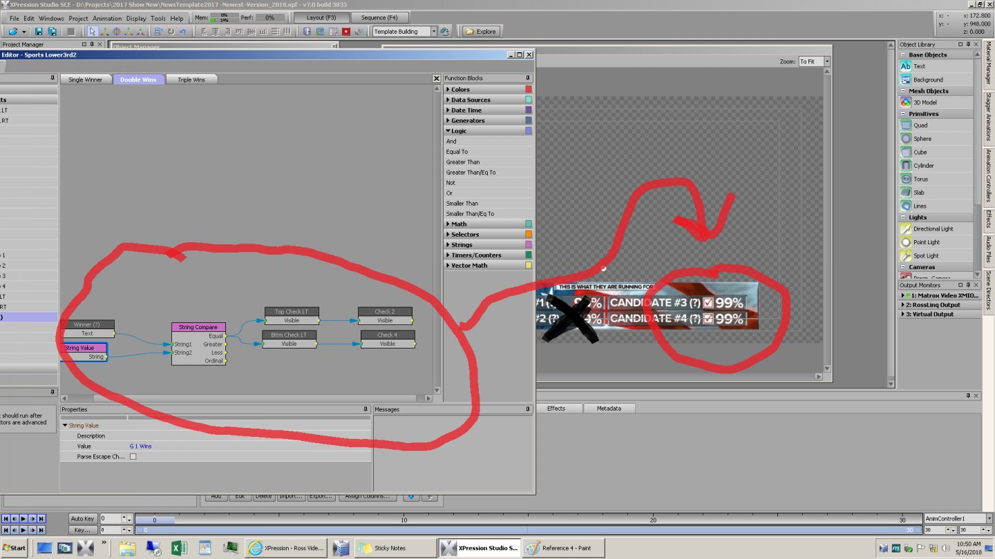Viewport: 995px width, 559px height.
Task: Open Excel from the taskbar
Action: [x=179, y=548]
